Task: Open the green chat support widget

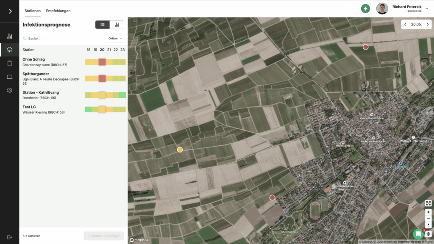Action: pyautogui.click(x=418, y=234)
